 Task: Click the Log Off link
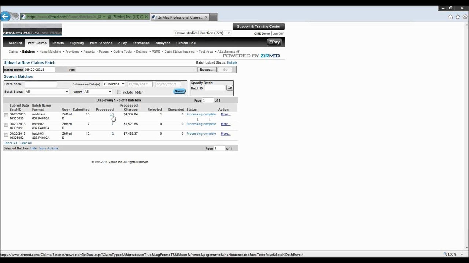(x=278, y=34)
